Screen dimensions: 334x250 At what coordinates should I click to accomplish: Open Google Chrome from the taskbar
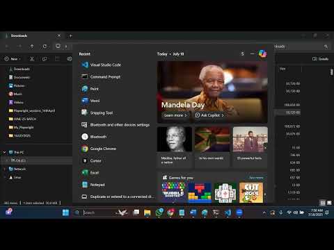pos(170,212)
